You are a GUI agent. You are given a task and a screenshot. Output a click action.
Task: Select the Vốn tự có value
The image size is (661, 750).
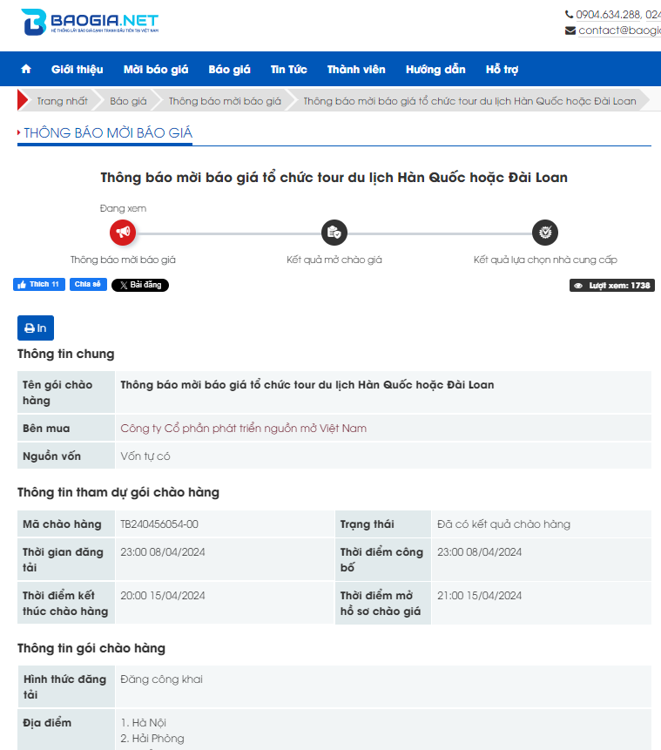[x=145, y=456]
